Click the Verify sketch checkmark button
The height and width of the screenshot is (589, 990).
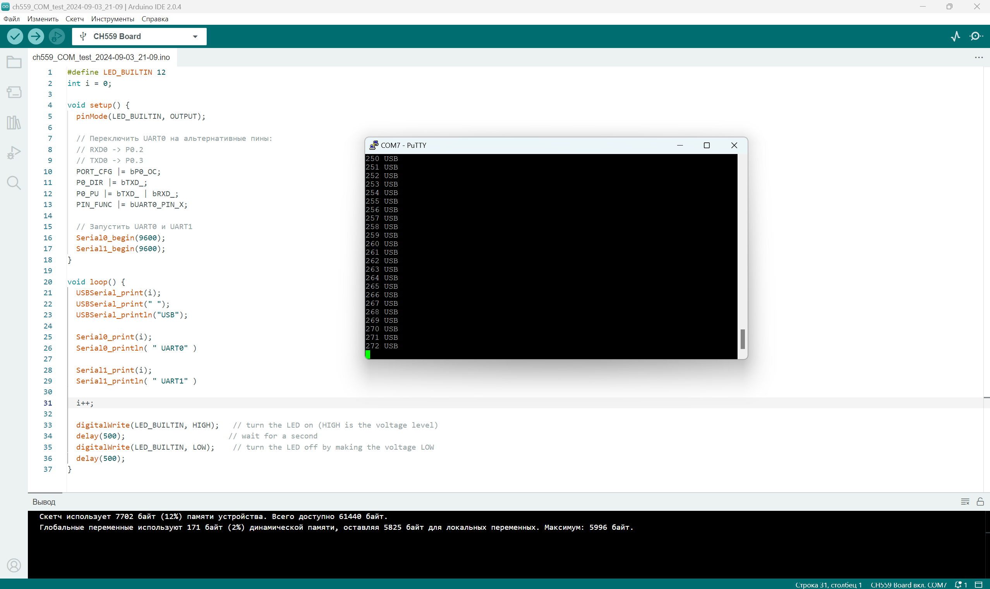(15, 36)
